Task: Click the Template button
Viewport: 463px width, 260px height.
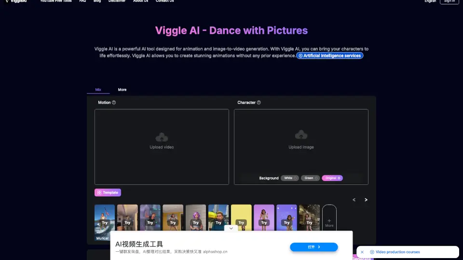Action: pos(108,193)
